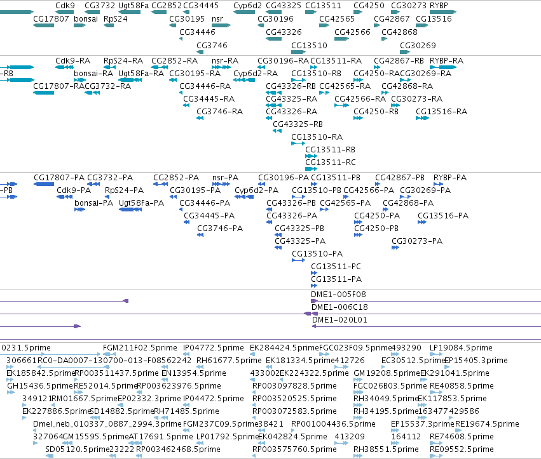Click the Ugt58Fa-PA protein glyph
This screenshot has height=459, width=541.
tap(130, 210)
